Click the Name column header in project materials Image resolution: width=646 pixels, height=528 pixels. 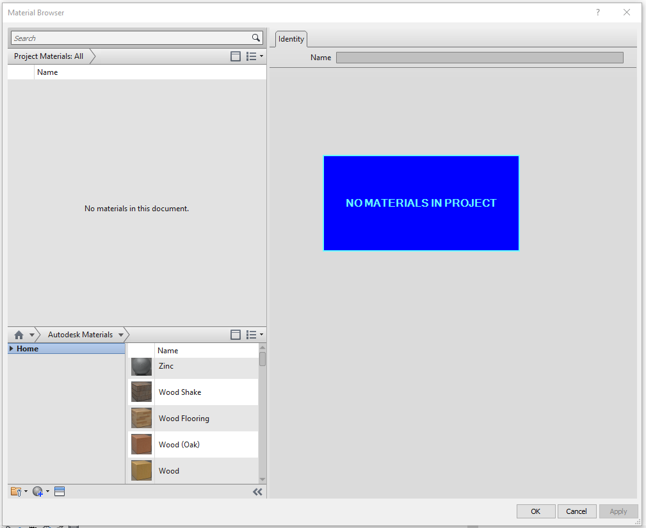pyautogui.click(x=47, y=72)
